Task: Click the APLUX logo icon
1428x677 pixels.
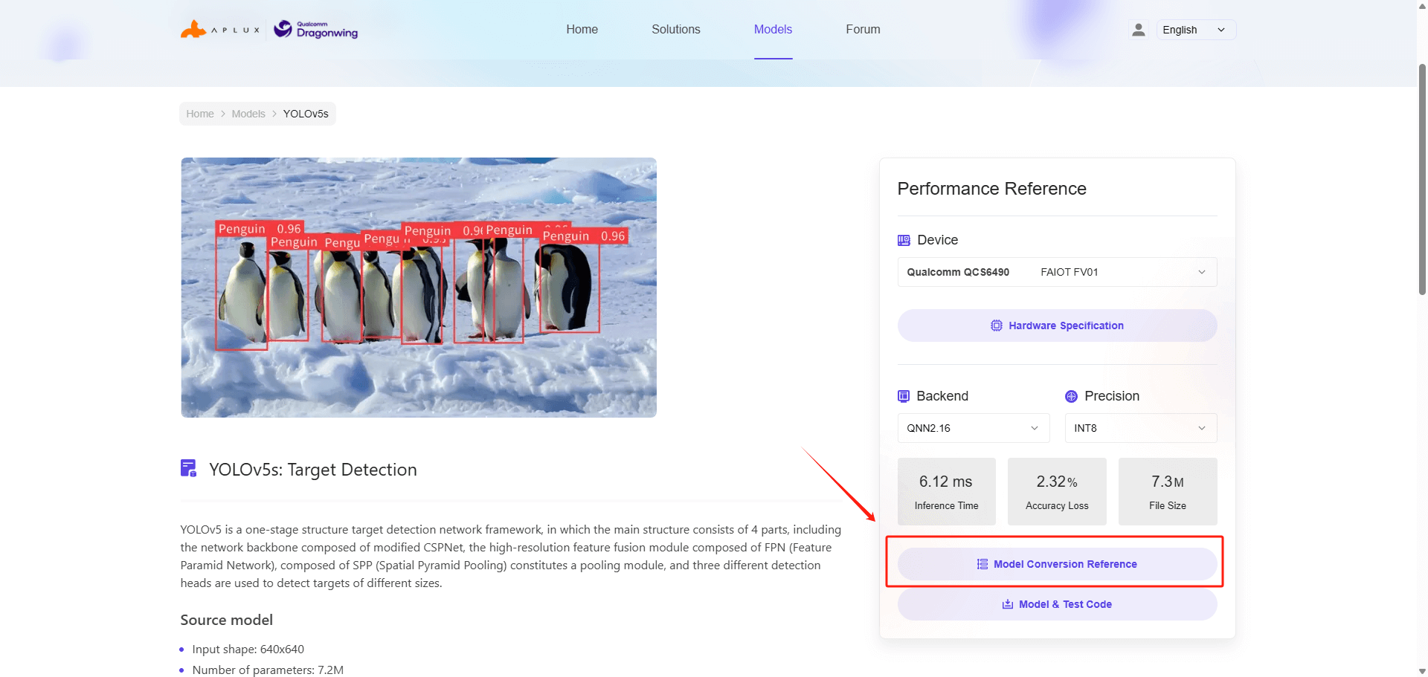Action: [193, 30]
